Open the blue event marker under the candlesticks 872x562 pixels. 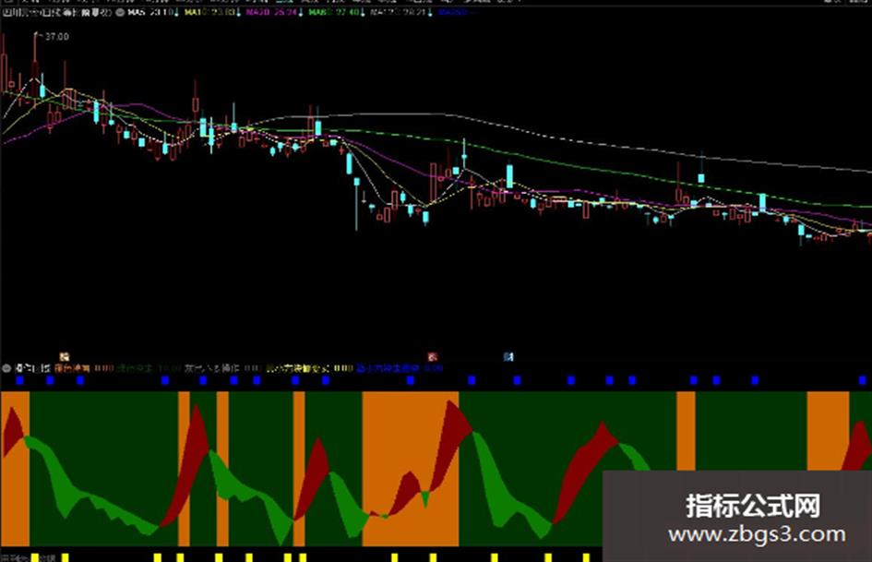(508, 357)
